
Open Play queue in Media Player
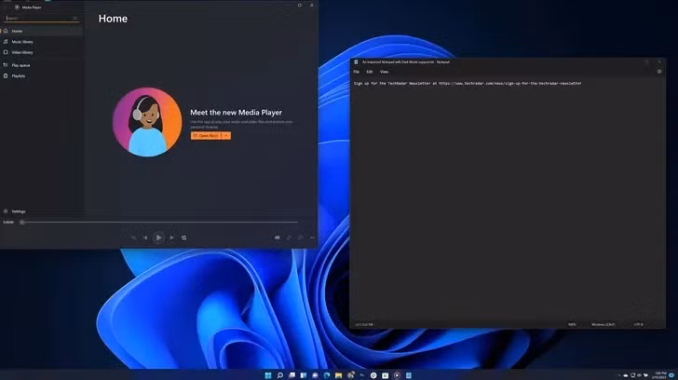click(42, 65)
